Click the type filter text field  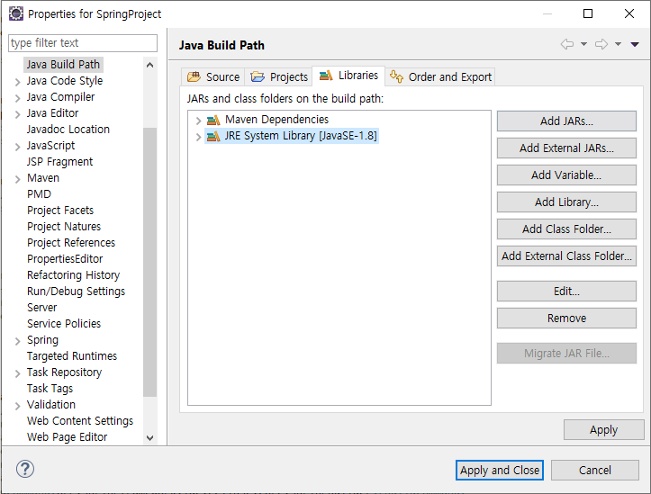pyautogui.click(x=83, y=42)
